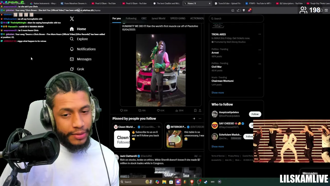Viewport: 330px width, 186px height.
Task: Click the Brave Shields lion icon
Action: 244,10
